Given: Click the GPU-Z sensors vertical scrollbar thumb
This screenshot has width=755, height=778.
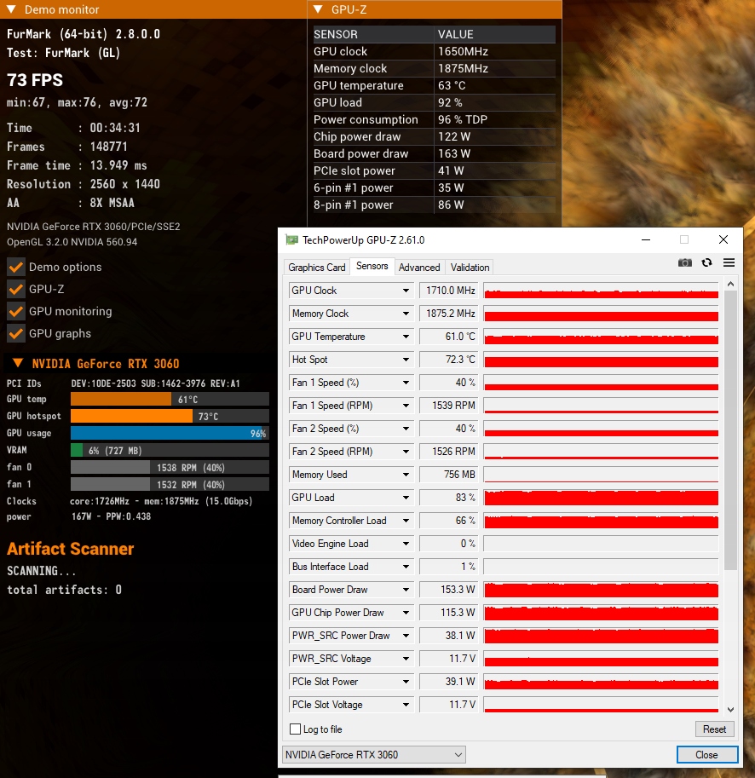Looking at the screenshot, I should 730,429.
